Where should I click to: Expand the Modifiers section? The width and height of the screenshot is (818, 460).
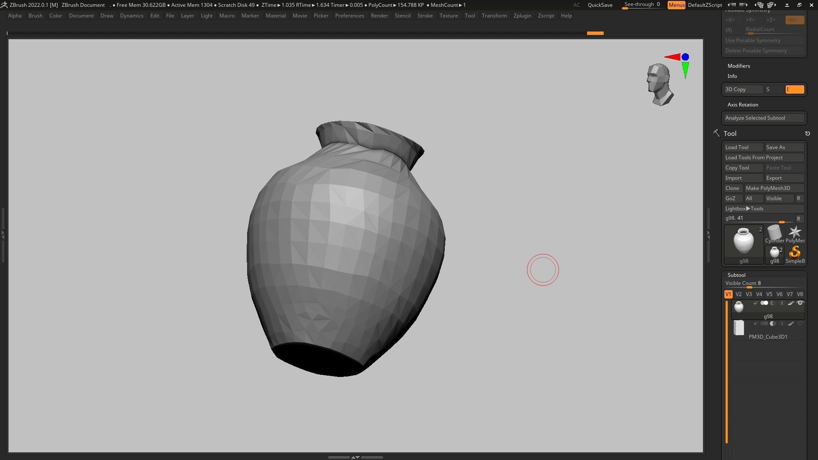739,66
